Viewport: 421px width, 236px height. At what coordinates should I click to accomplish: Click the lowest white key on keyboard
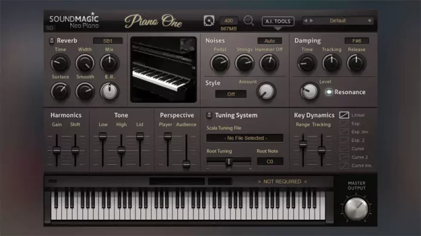click(53, 206)
